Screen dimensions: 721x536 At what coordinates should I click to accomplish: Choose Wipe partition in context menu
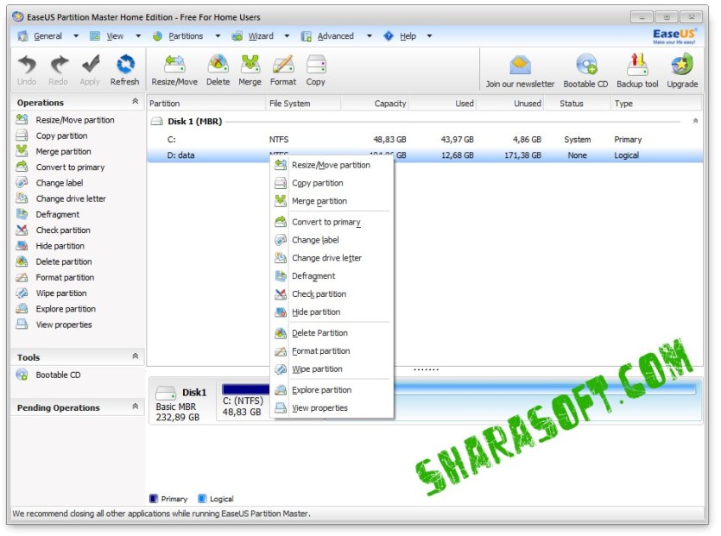[x=331, y=369]
